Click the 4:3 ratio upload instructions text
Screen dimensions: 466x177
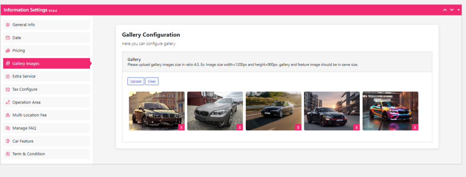[x=243, y=64]
